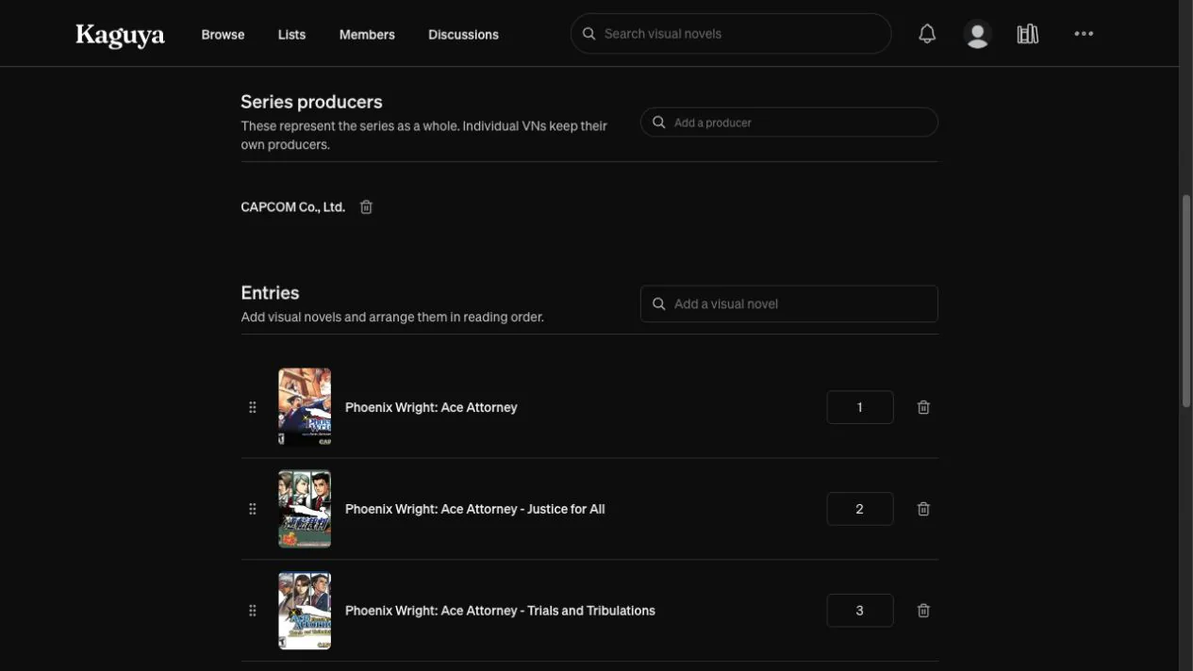Edit order number 1 field
The image size is (1193, 671).
(x=860, y=407)
